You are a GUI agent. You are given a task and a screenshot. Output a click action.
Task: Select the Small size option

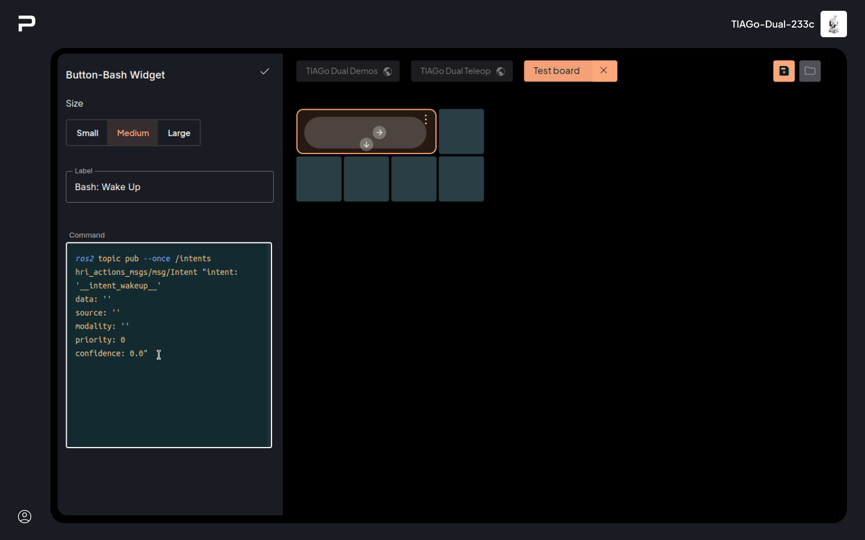(87, 133)
